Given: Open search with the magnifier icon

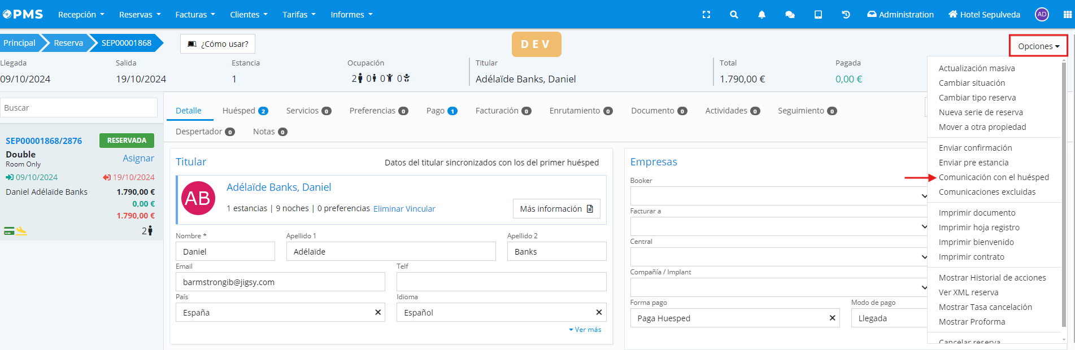Looking at the screenshot, I should pyautogui.click(x=734, y=15).
